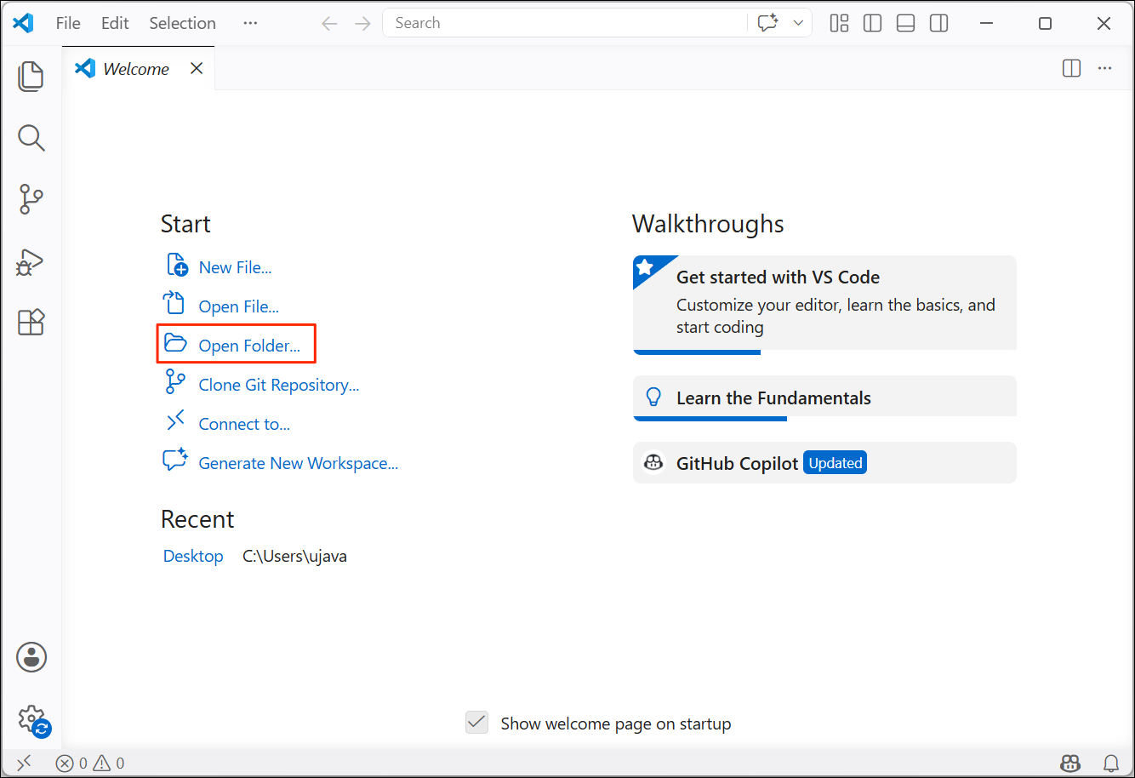This screenshot has height=778, width=1135.
Task: Expand the hidden menus ellipsis
Action: (250, 23)
